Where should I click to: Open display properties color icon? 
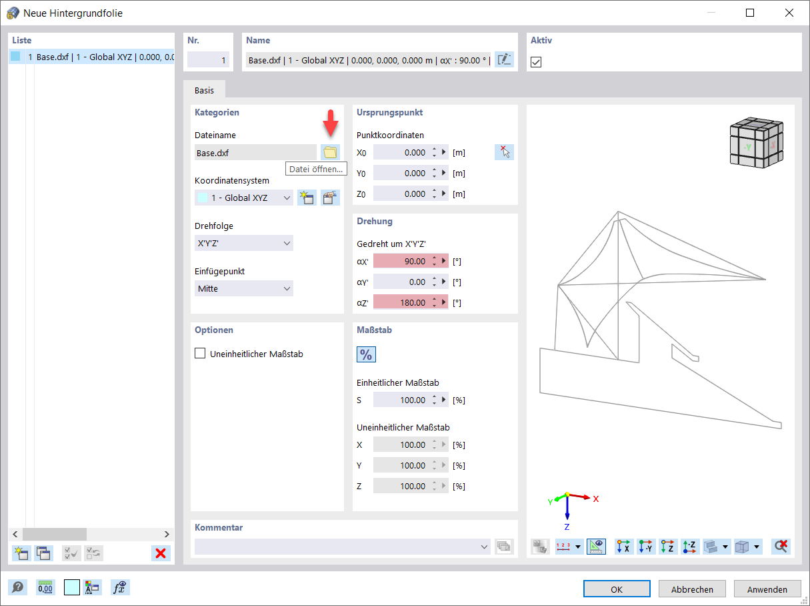[92, 587]
